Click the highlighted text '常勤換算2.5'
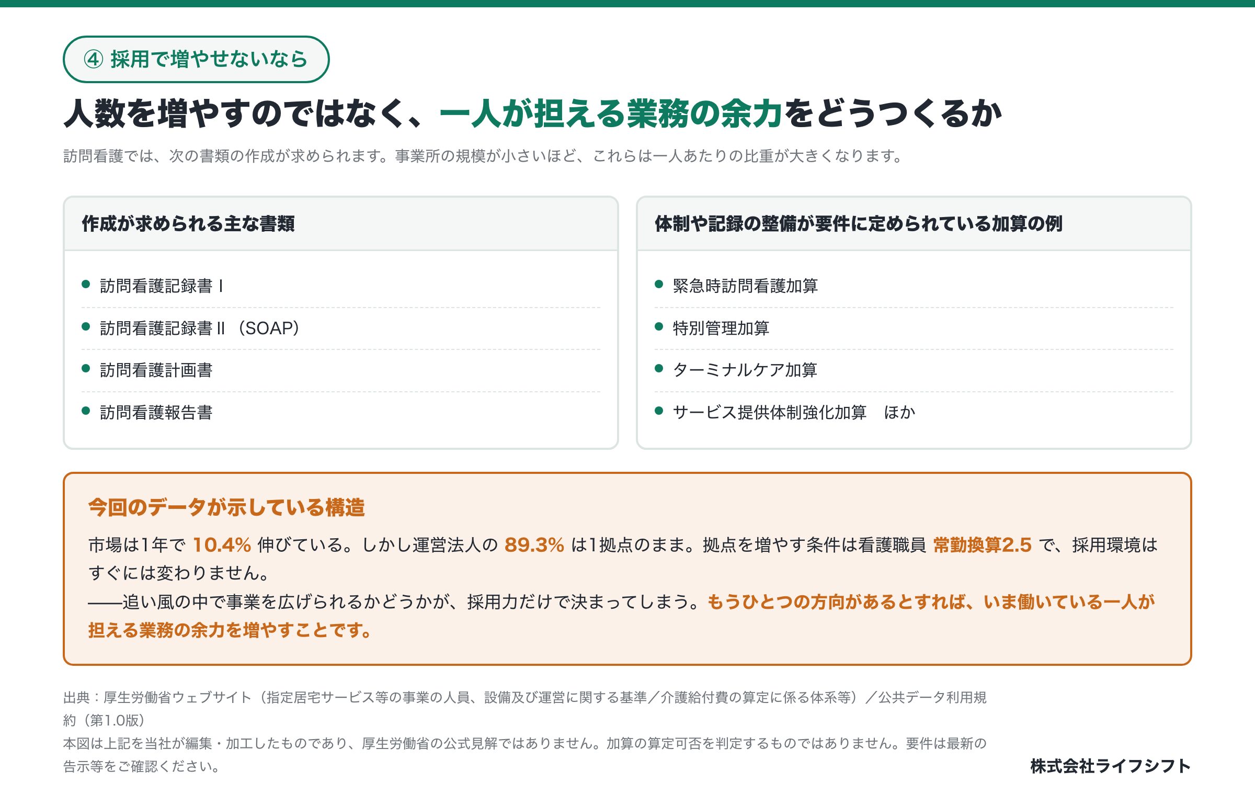1255x794 pixels. 983,545
